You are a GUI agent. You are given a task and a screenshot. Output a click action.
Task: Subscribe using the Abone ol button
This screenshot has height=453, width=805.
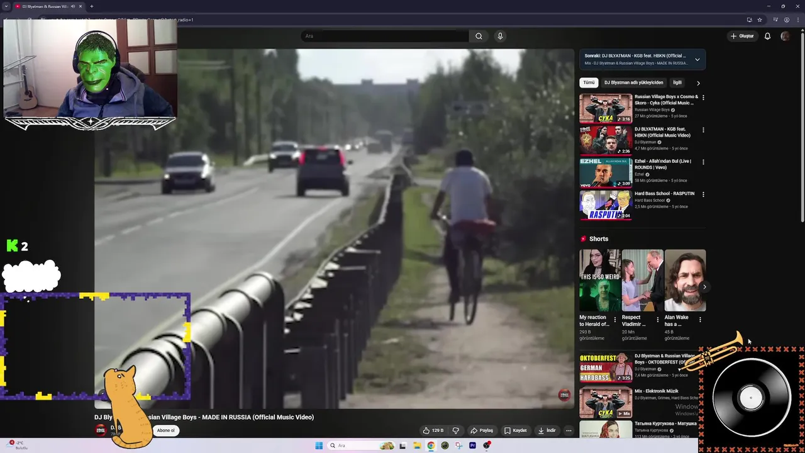(x=166, y=430)
